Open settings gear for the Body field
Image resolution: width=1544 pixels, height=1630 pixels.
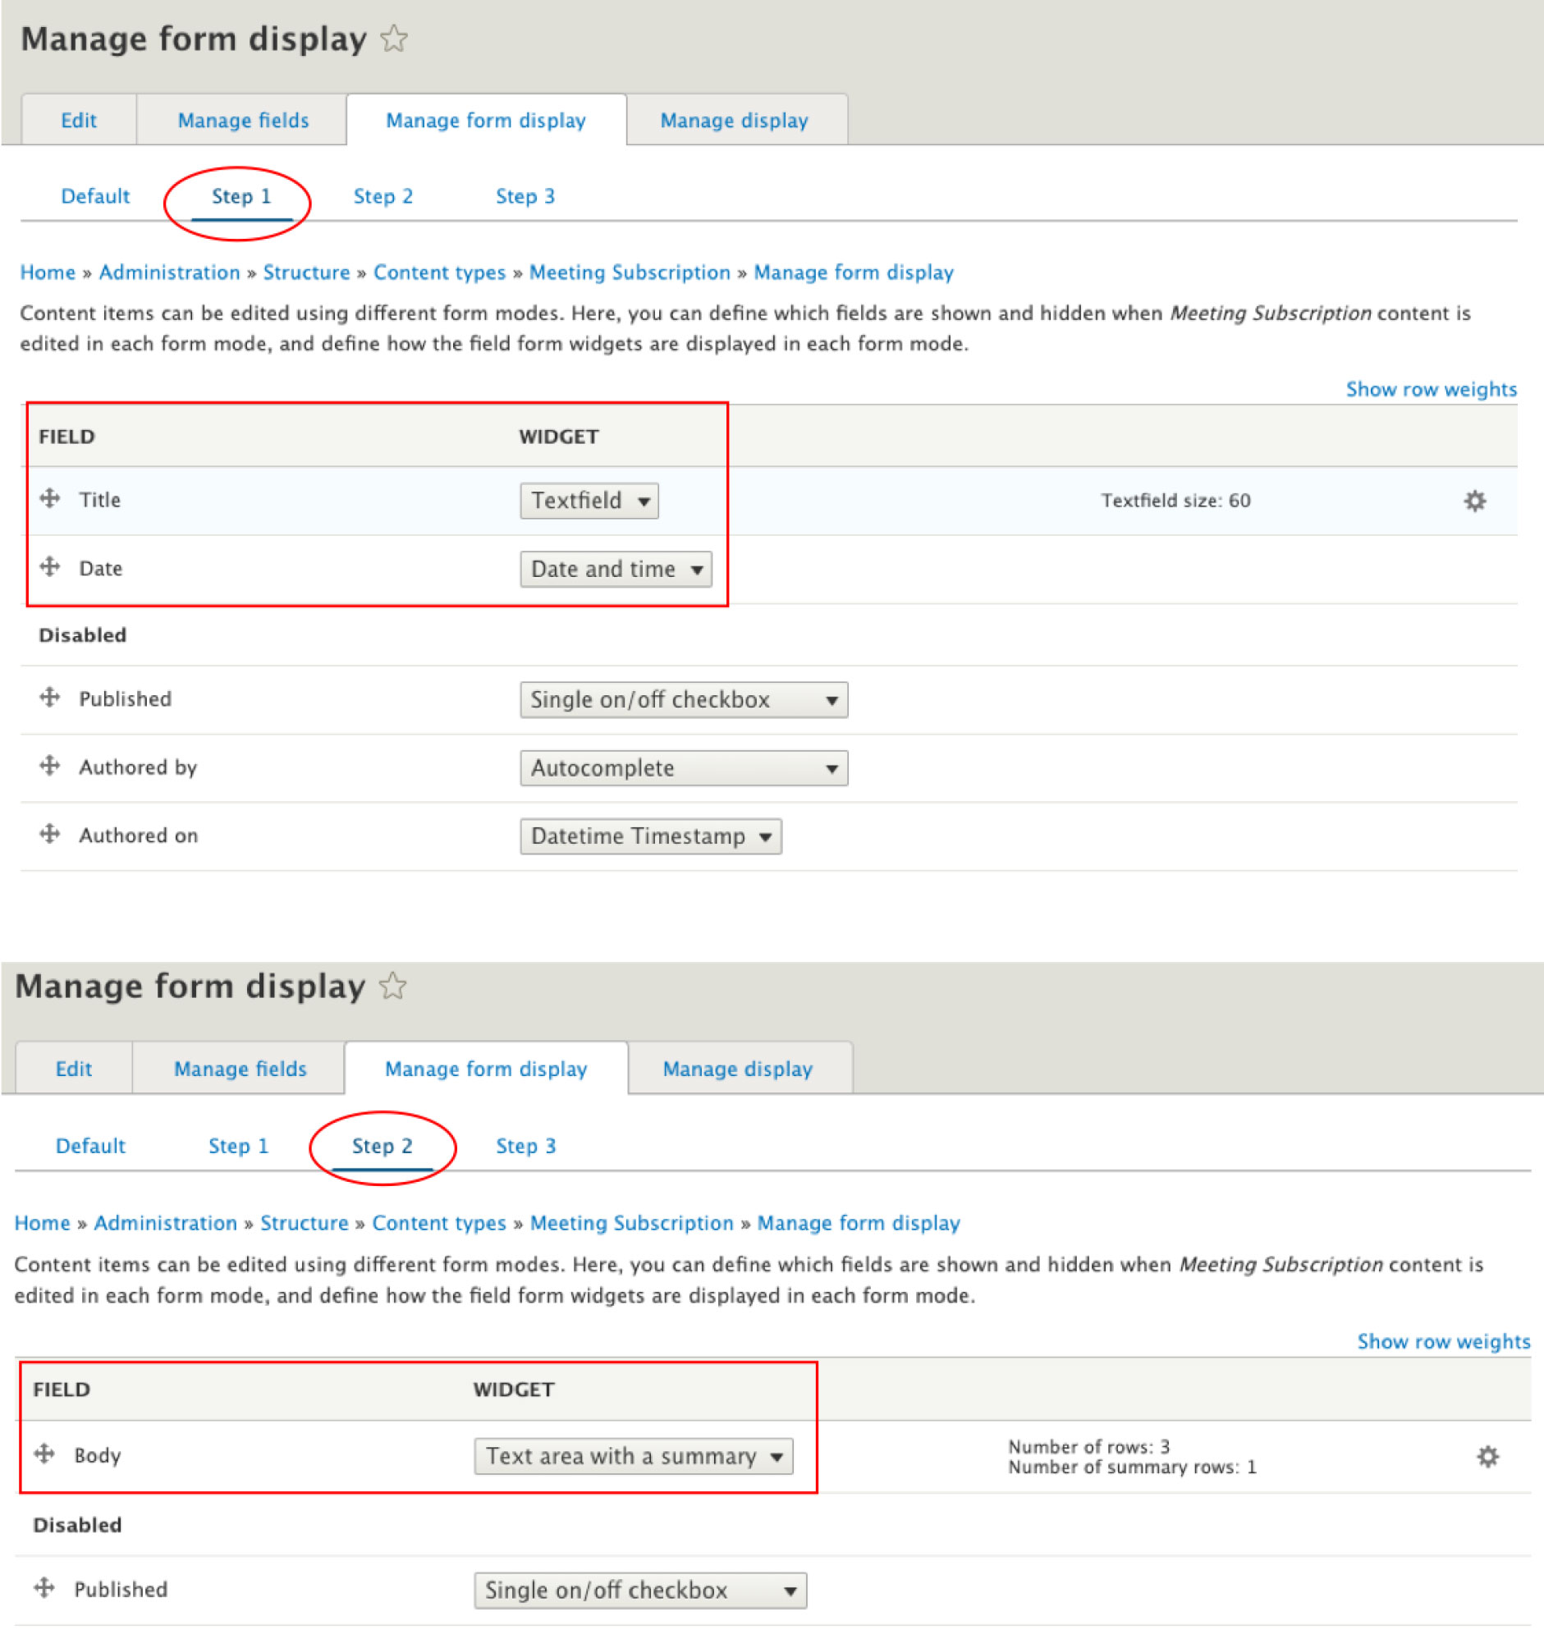1487,1456
